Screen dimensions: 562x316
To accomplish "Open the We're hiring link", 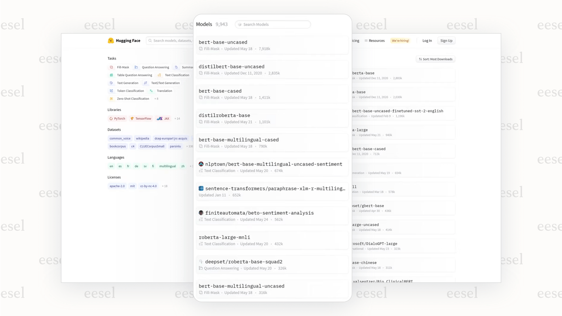I will (x=400, y=40).
